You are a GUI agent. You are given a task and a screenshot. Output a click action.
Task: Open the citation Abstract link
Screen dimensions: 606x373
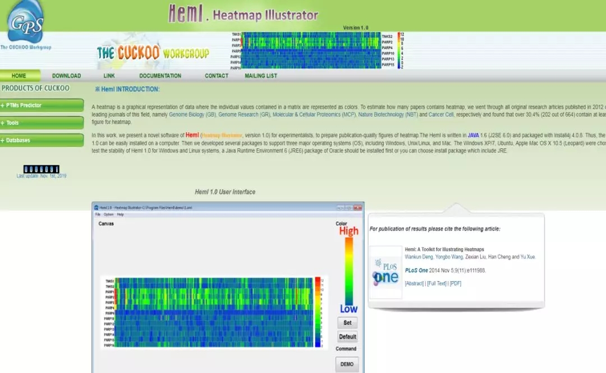(x=414, y=283)
